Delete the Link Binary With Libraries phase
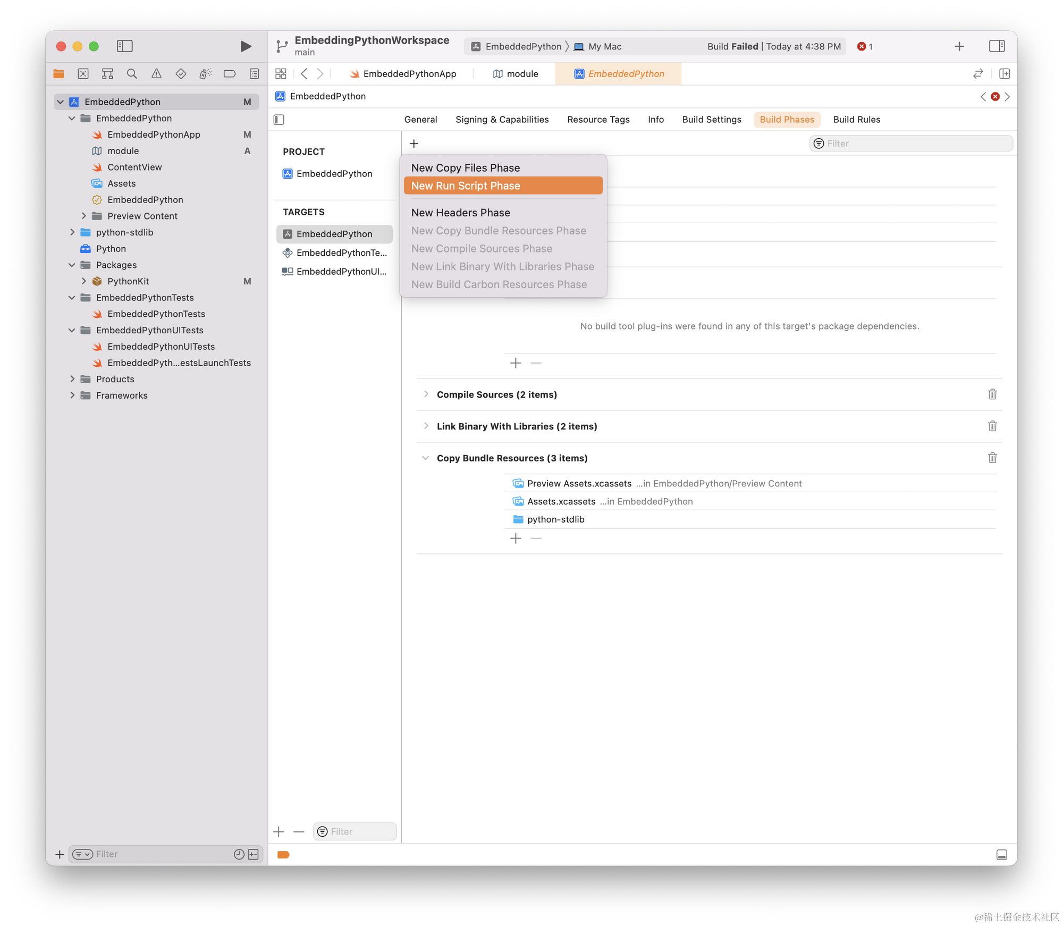The height and width of the screenshot is (926, 1063). click(x=992, y=426)
